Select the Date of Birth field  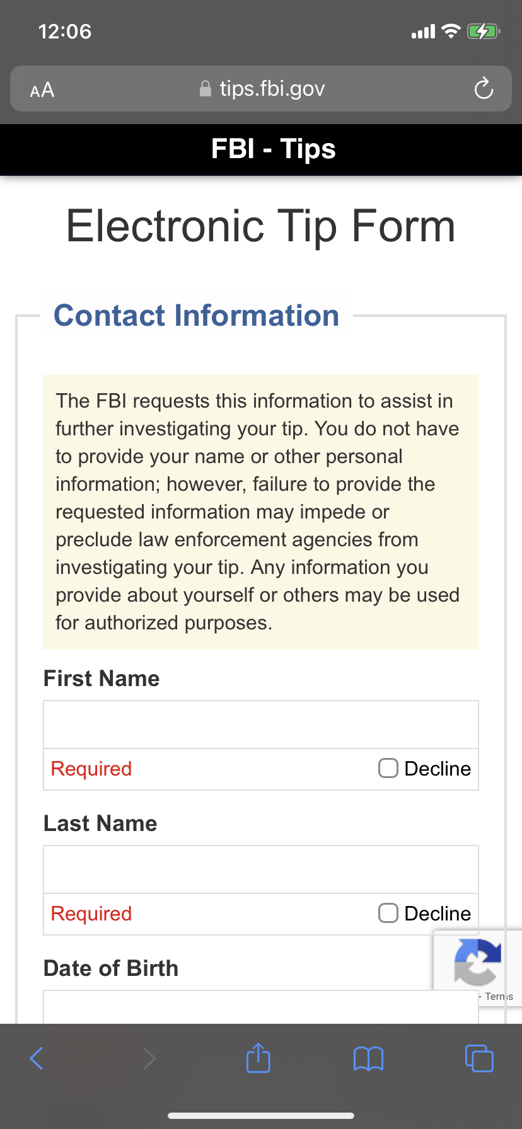[x=261, y=1007]
